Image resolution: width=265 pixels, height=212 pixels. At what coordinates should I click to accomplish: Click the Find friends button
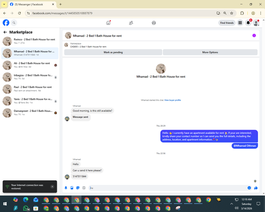[227, 23]
